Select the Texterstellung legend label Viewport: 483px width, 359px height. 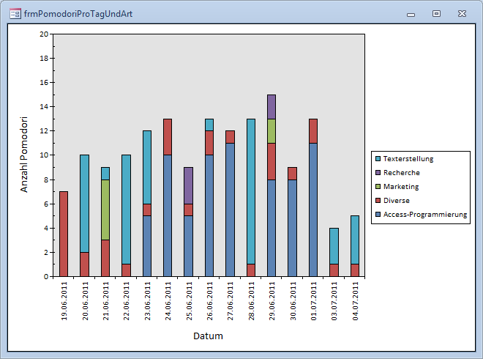[408, 158]
